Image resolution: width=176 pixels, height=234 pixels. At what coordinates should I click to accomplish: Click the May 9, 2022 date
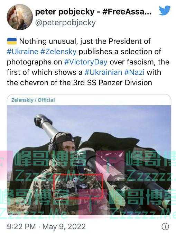pyautogui.click(x=64, y=226)
